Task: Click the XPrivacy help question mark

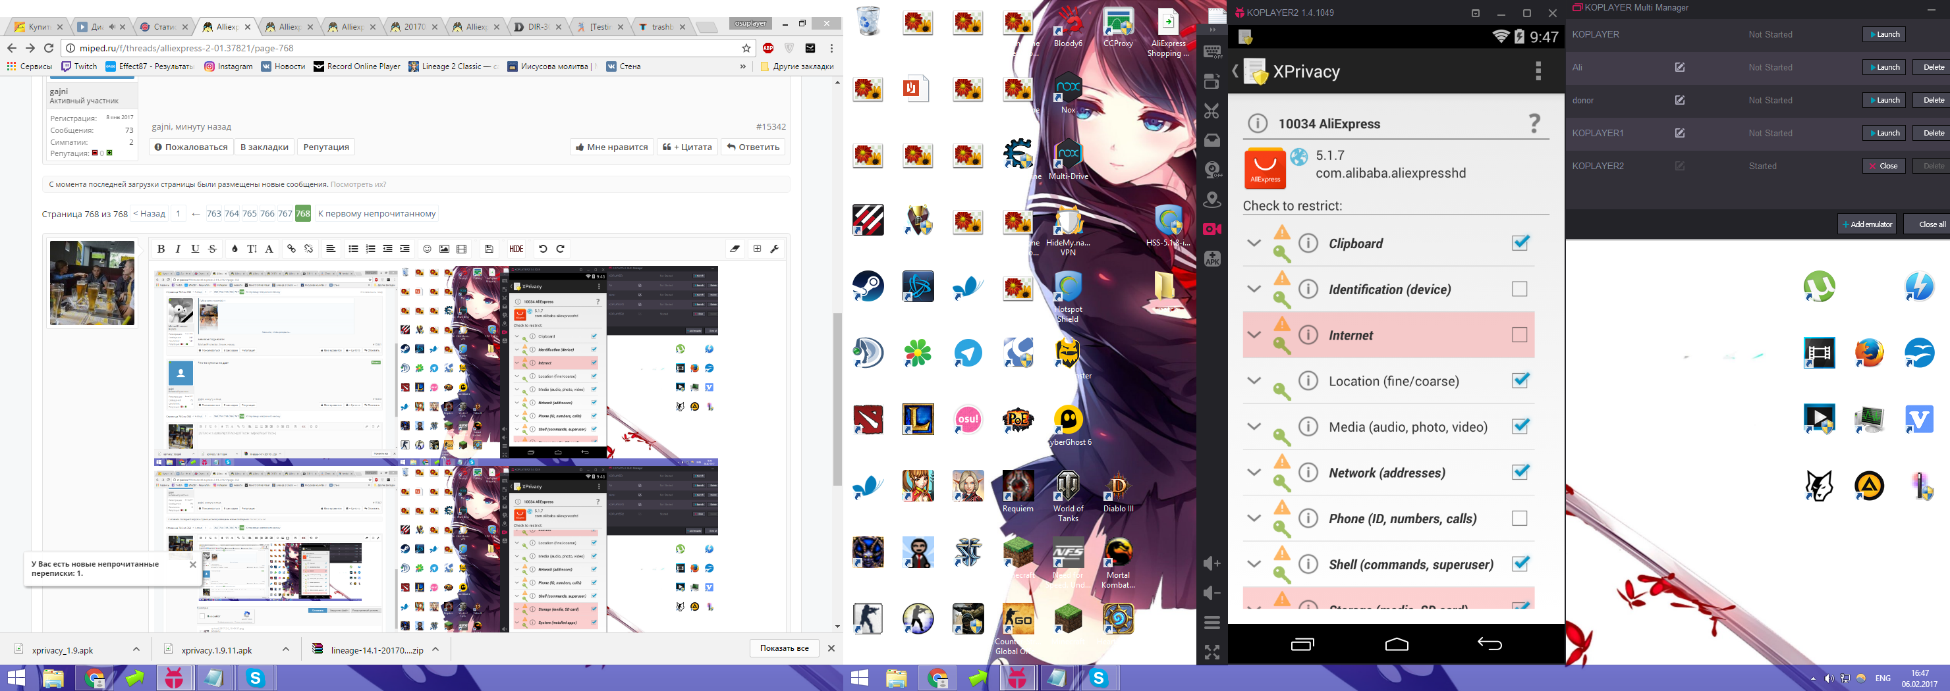Action: point(1534,123)
